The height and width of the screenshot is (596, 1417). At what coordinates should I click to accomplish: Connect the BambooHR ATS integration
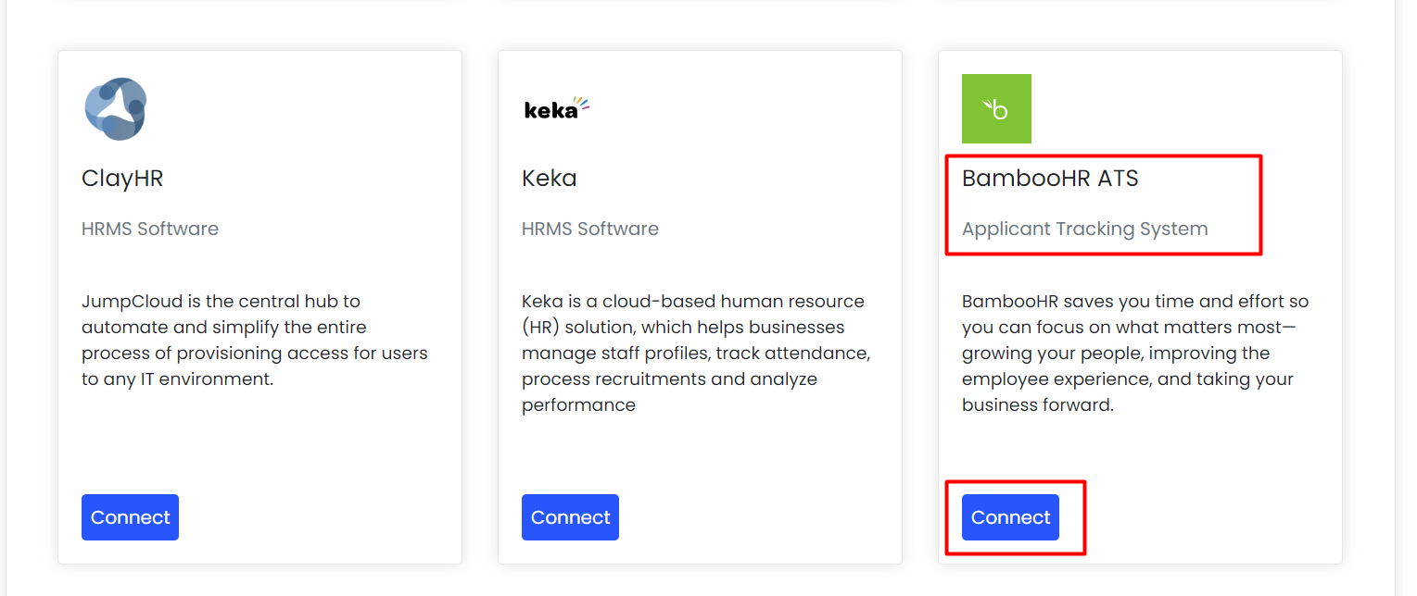(1010, 517)
